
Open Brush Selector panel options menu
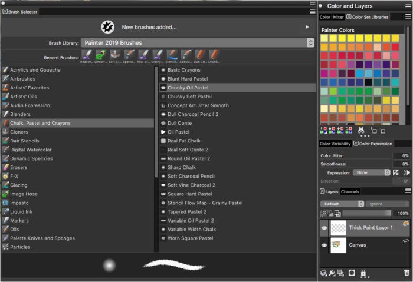pyautogui.click(x=312, y=11)
